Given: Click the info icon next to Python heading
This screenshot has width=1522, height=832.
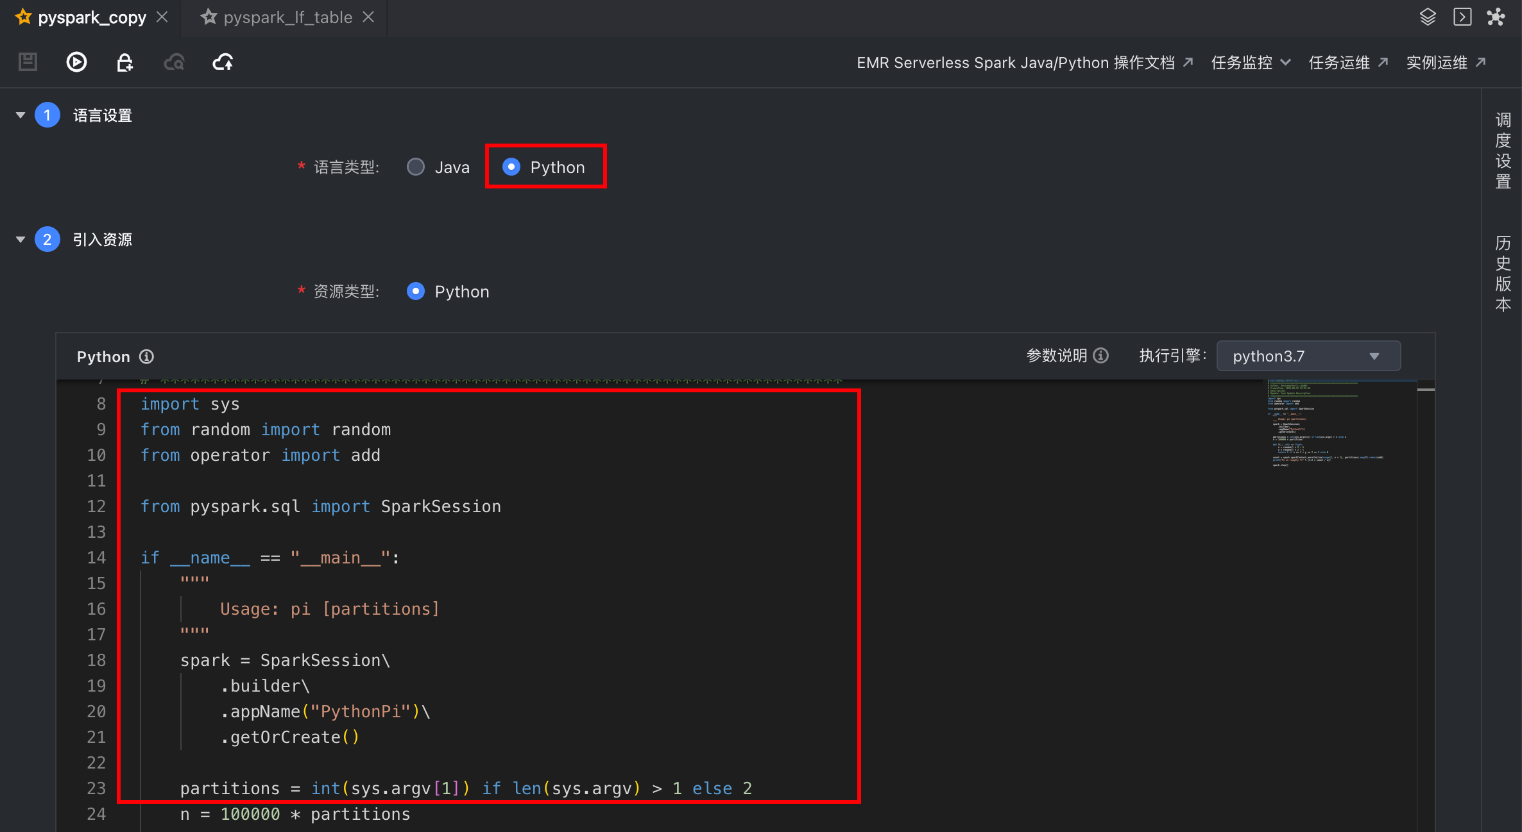Looking at the screenshot, I should point(147,356).
